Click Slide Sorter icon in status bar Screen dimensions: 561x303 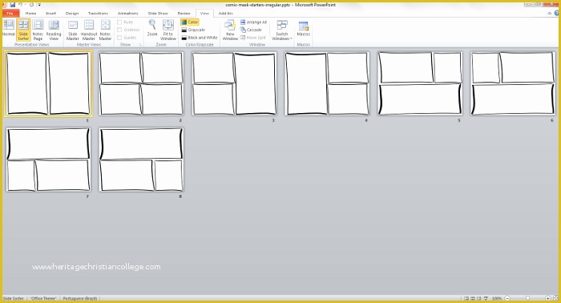tap(473, 298)
